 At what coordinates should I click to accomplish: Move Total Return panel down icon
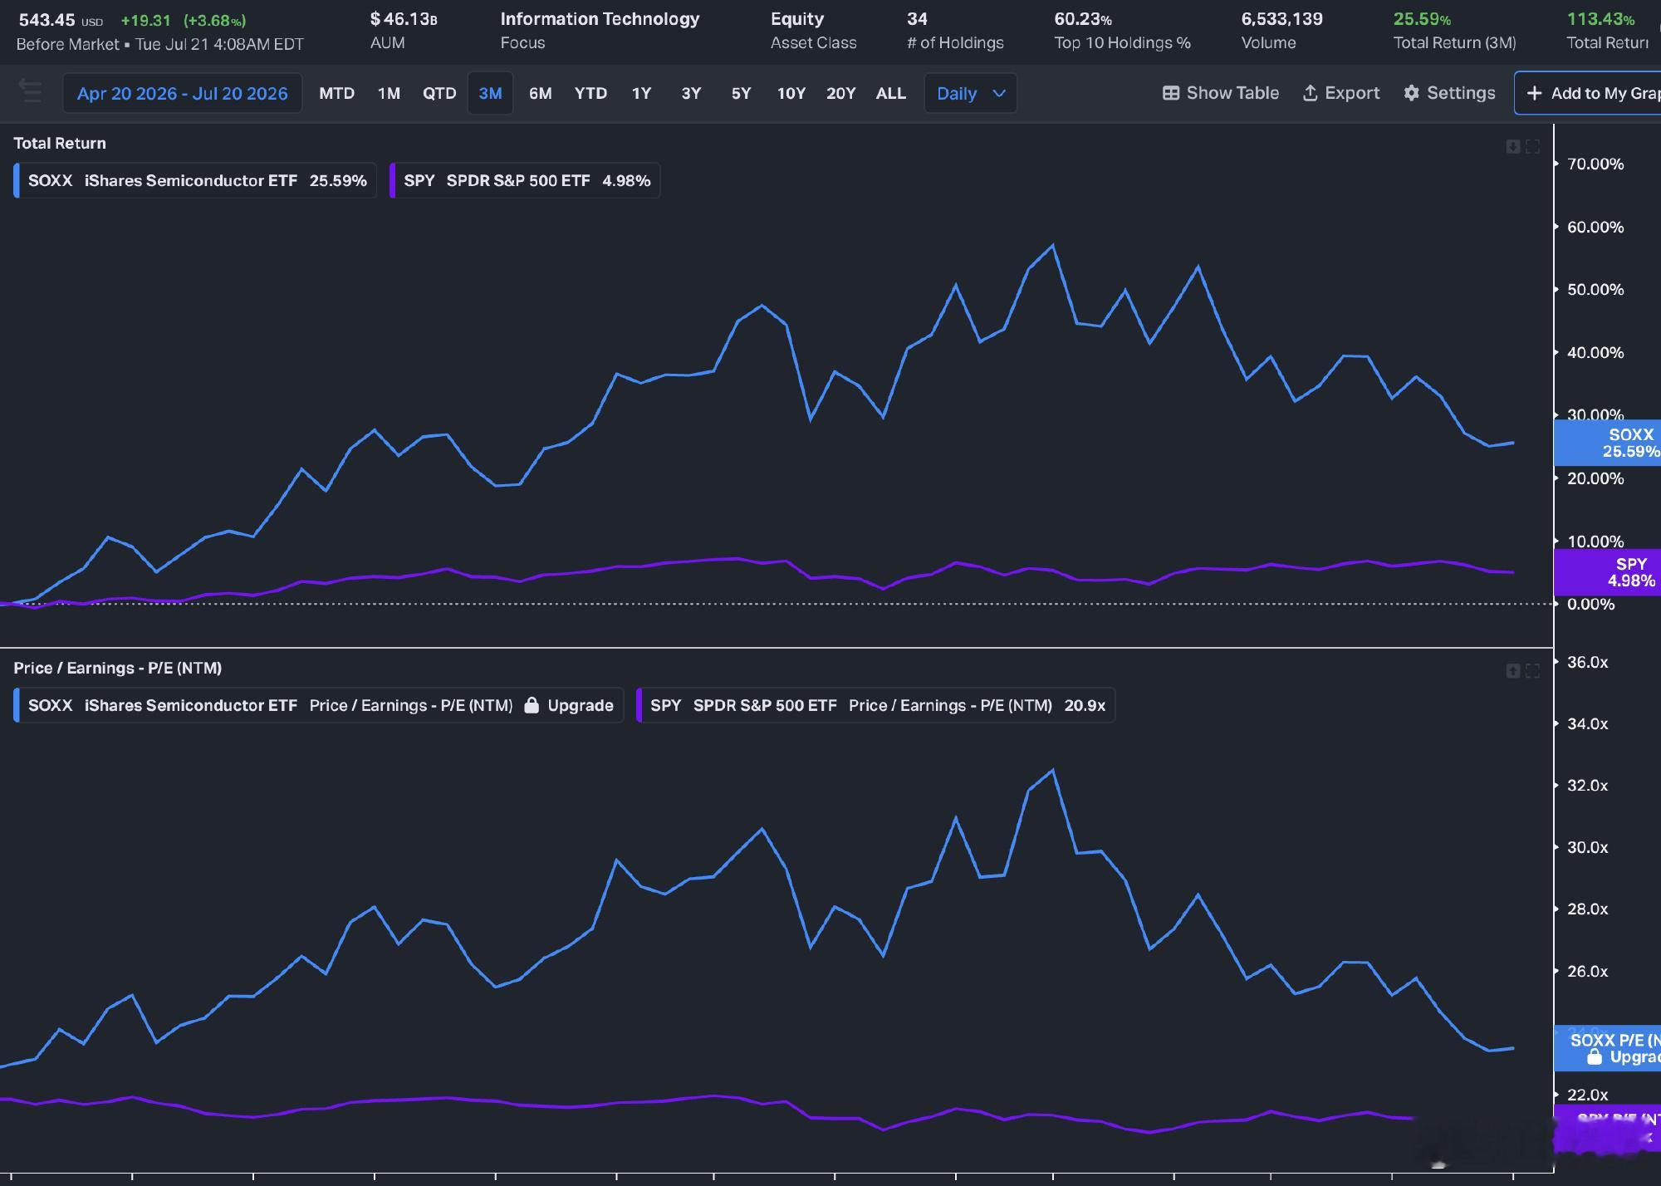point(1513,146)
